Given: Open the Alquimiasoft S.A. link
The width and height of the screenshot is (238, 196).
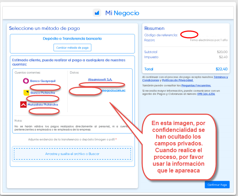Looking at the screenshot, I should click(100, 79).
